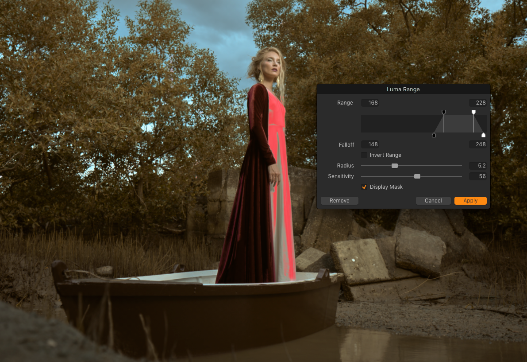527x362 pixels.
Task: Click the Range high value field 228
Action: click(477, 103)
